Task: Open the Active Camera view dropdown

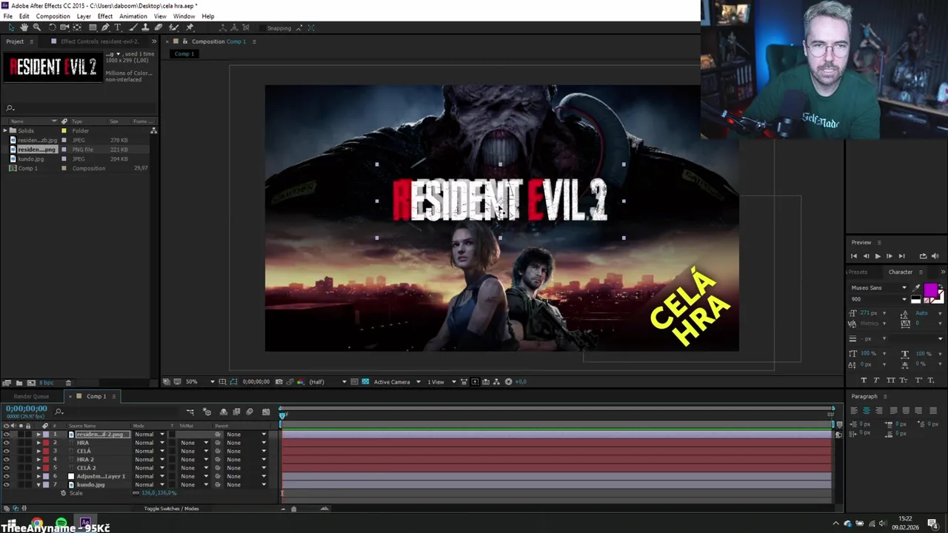Action: coord(397,382)
